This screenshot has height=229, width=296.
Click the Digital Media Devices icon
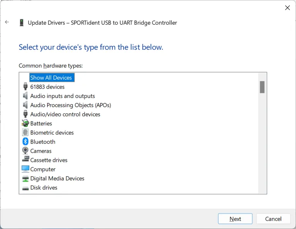[25, 178]
